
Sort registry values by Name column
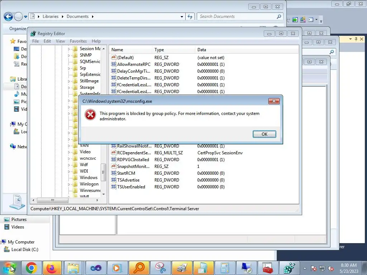pyautogui.click(x=130, y=49)
